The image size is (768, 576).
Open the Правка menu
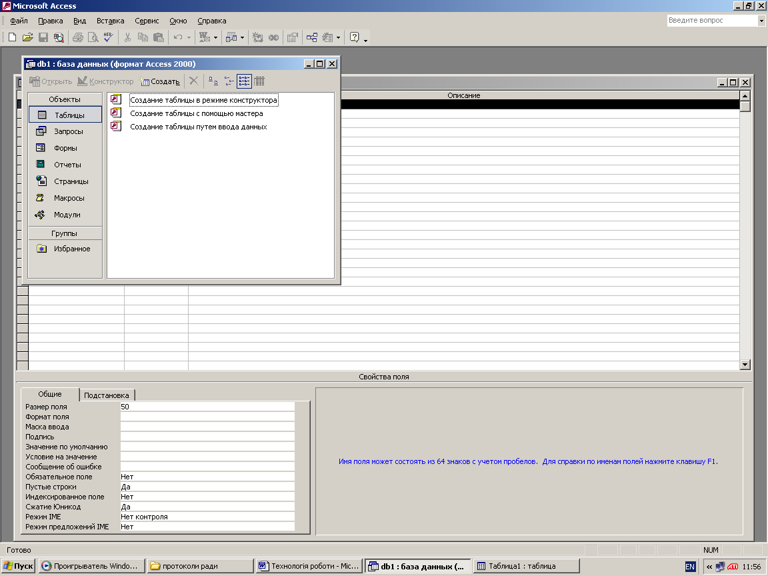point(51,21)
